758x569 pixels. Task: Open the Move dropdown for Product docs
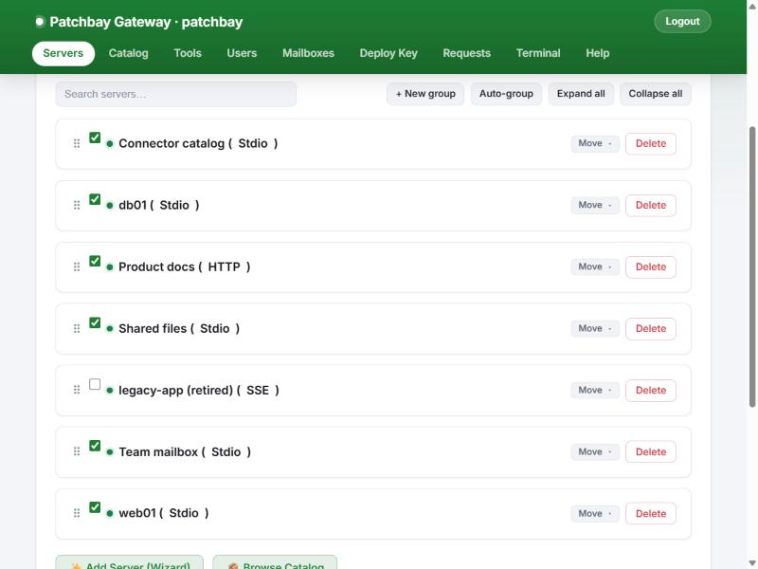point(595,267)
